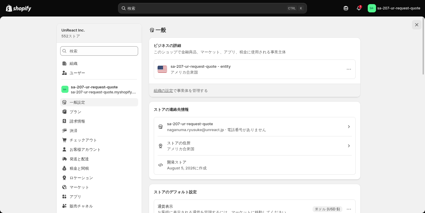
Task: Click the sa-207-ur-request-quote - entity text
Action: pos(201,66)
